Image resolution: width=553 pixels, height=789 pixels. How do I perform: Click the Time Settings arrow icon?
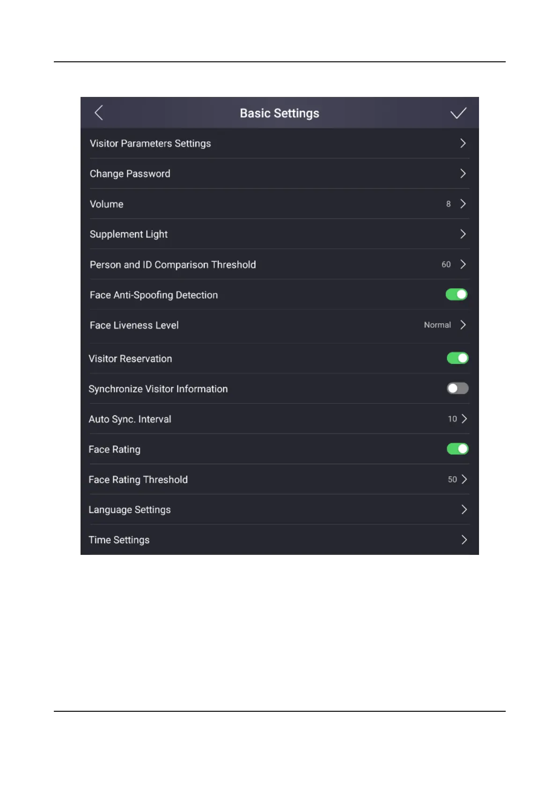[x=464, y=540]
